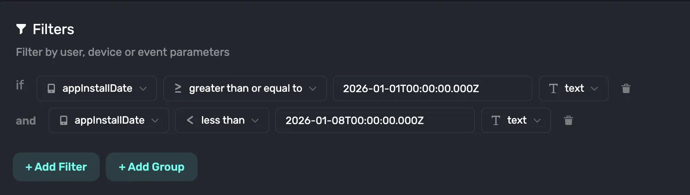Open the 'greater than or equal to' operator dropdown
This screenshot has width=690, height=195.
(x=245, y=88)
